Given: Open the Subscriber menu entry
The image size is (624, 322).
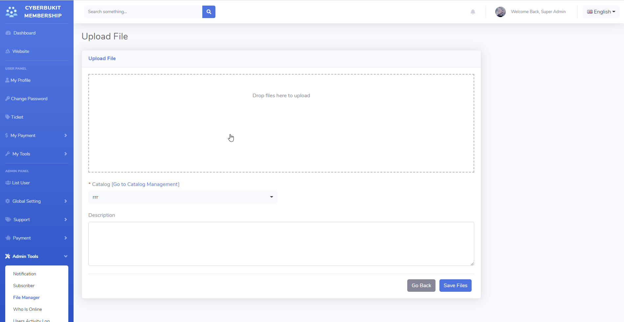Looking at the screenshot, I should pos(24,286).
